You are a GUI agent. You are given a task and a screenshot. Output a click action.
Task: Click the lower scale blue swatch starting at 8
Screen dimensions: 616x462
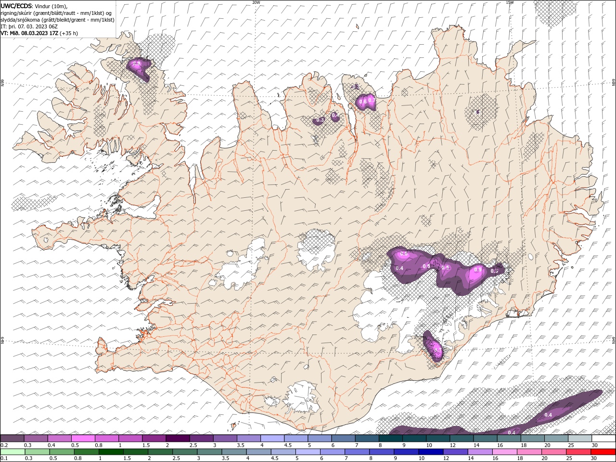(x=382, y=452)
